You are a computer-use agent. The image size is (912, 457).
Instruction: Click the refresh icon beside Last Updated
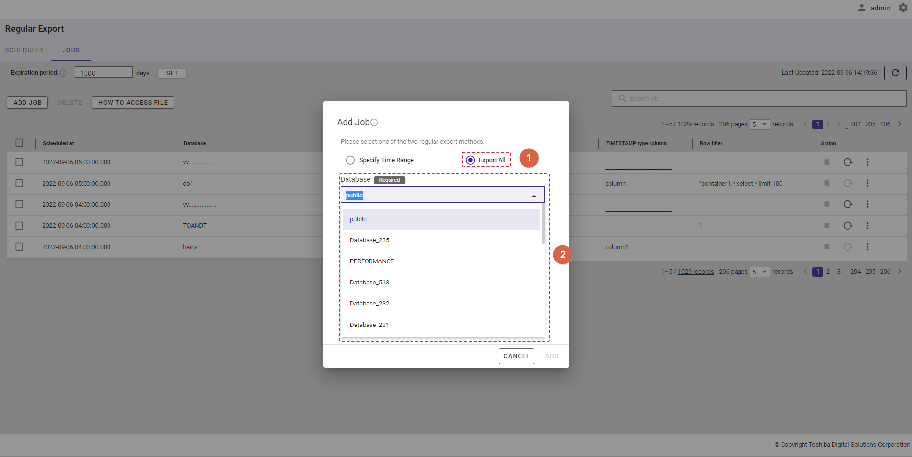pos(895,73)
